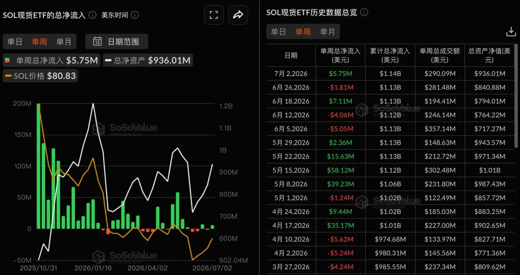Select the tall first green bar in chart
The width and height of the screenshot is (520, 275).
point(39,166)
